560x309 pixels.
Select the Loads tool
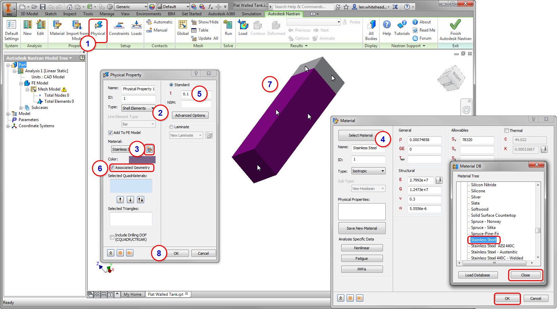[x=136, y=28]
